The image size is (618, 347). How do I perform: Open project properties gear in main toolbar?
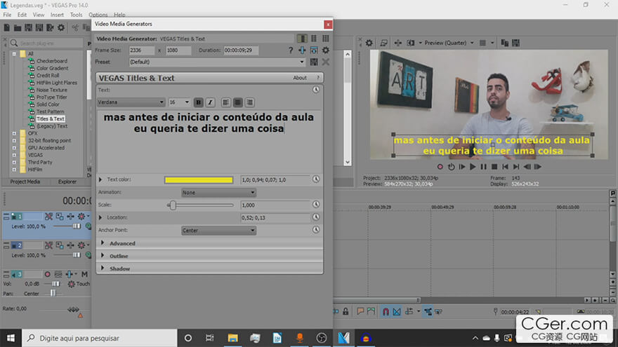[x=61, y=27]
